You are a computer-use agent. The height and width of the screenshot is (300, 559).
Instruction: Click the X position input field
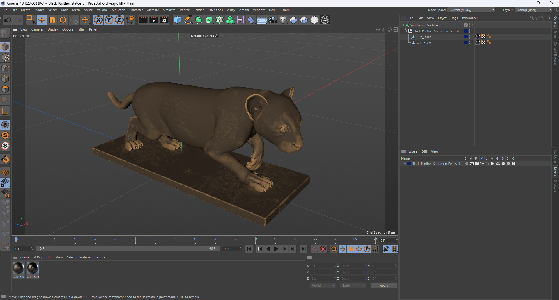pos(323,266)
